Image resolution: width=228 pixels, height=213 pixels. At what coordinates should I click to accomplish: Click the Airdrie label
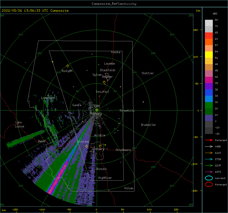(100, 135)
